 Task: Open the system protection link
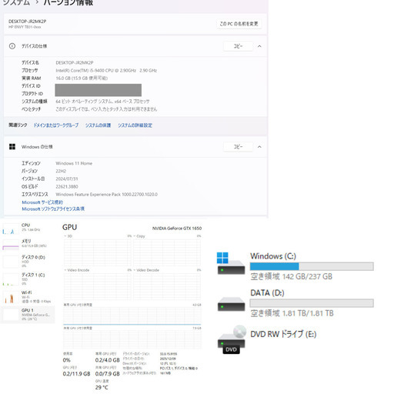click(98, 125)
